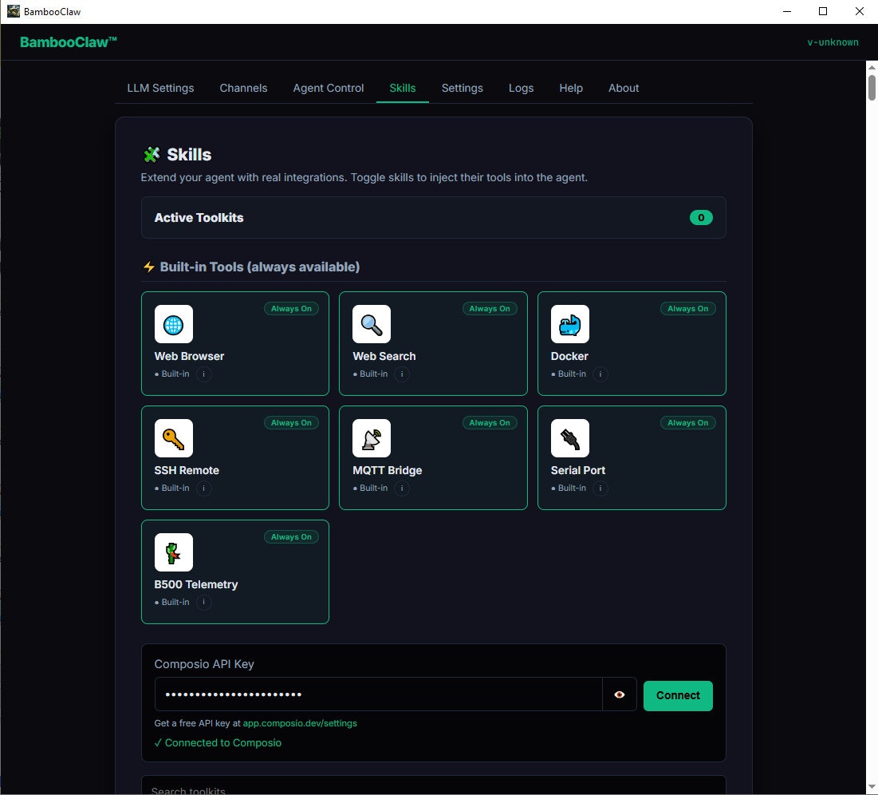This screenshot has width=878, height=795.
Task: Click the lightning bolt Built-in Tools icon
Action: click(149, 267)
